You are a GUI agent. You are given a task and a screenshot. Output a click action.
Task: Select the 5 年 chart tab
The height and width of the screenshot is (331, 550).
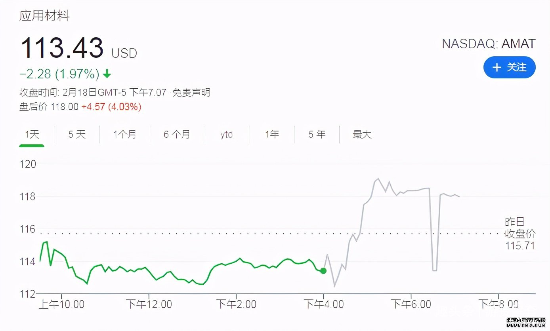tap(317, 135)
